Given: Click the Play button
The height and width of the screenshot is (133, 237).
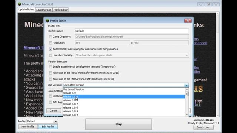Looking at the screenshot, I should [118, 124].
